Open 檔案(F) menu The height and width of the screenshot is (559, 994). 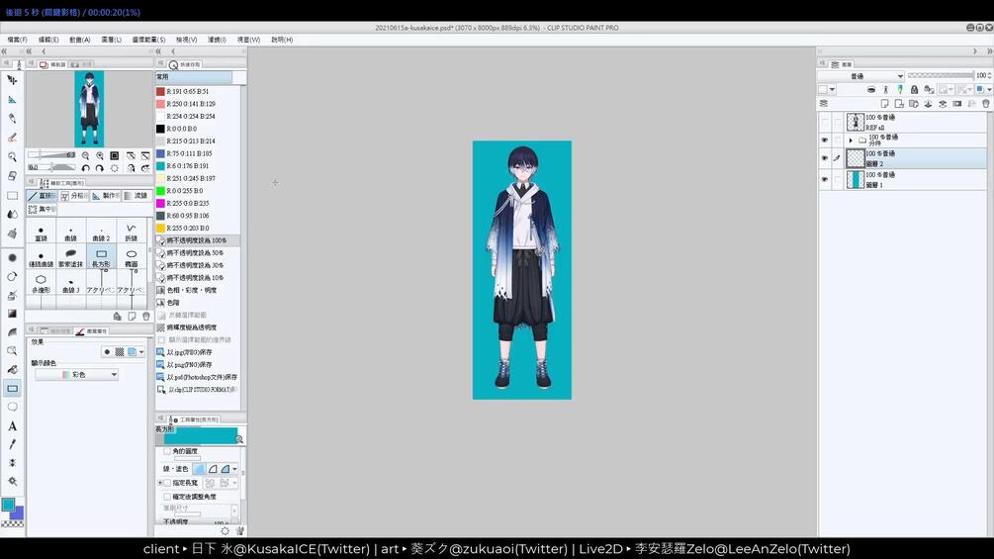pos(17,40)
